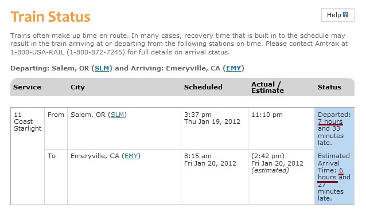366x212 pixels.
Task: Select the Actual / Estimate column header
Action: tap(267, 88)
